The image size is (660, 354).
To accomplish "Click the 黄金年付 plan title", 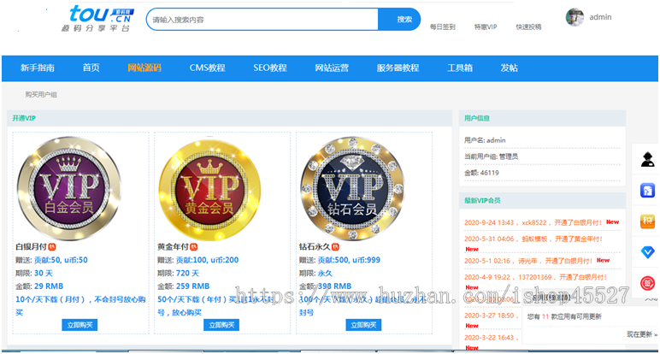I will [173, 246].
